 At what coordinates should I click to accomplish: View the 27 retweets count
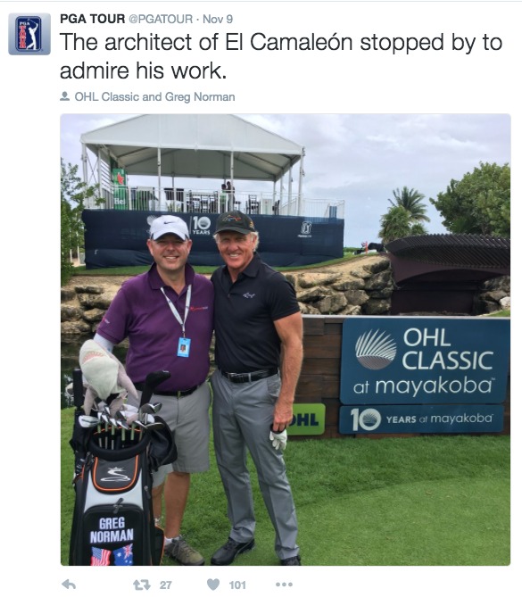[166, 585]
